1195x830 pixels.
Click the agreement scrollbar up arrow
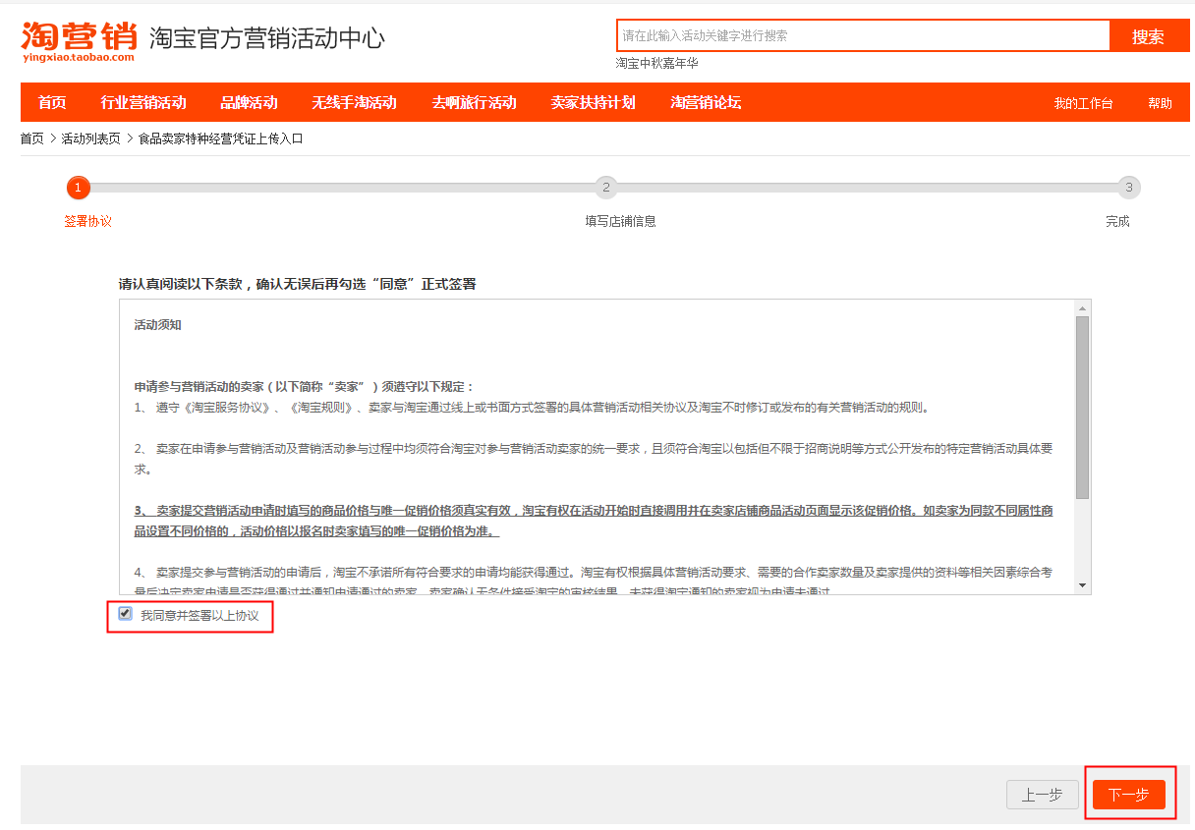click(1083, 307)
